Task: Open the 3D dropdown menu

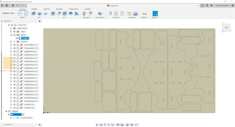Action: click(64, 18)
